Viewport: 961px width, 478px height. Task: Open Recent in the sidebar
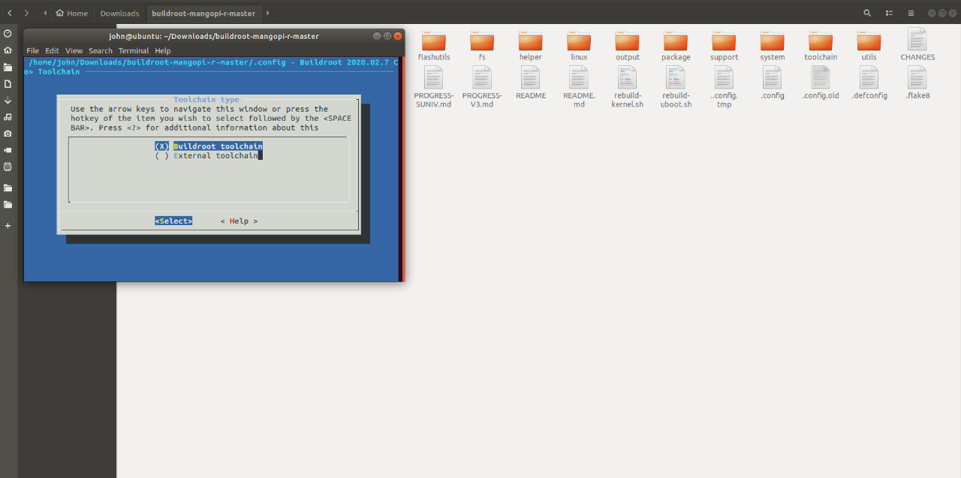click(x=8, y=34)
